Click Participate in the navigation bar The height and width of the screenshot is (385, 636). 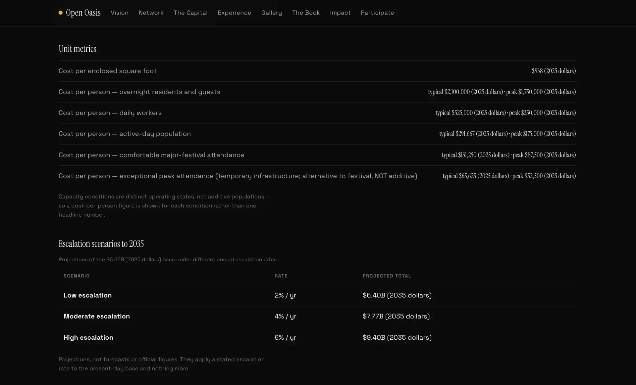(x=377, y=13)
